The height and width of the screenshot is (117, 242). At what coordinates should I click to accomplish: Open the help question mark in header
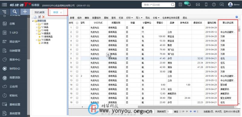click(214, 5)
